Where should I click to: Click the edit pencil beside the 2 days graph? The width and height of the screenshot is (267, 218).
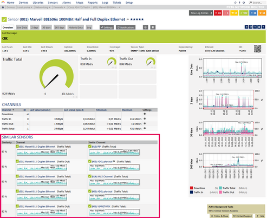coord(262,100)
